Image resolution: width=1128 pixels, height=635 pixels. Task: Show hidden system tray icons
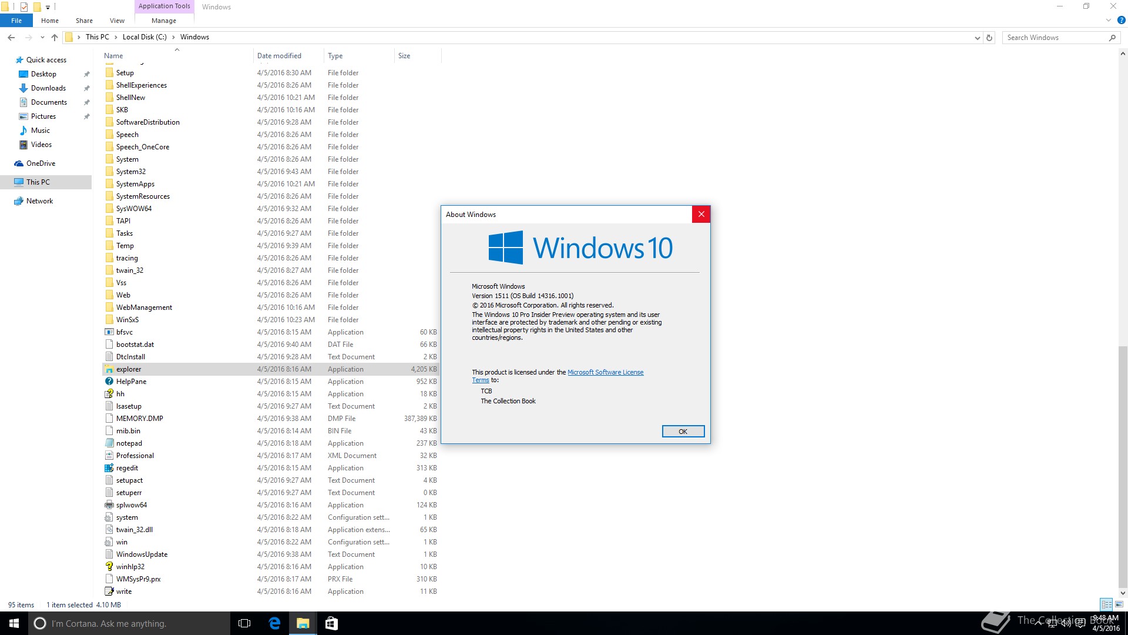[1038, 623]
